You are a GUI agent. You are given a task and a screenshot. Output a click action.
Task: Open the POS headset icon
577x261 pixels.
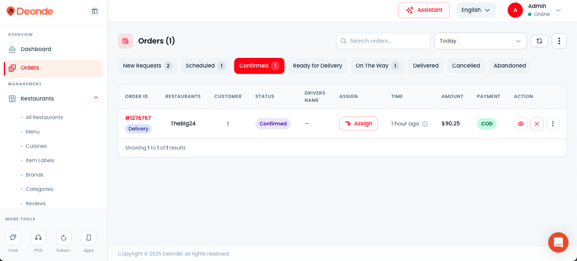coord(38,238)
